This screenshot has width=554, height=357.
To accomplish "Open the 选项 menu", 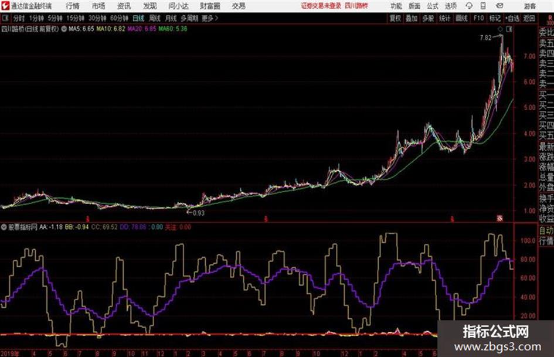I will (451, 6).
